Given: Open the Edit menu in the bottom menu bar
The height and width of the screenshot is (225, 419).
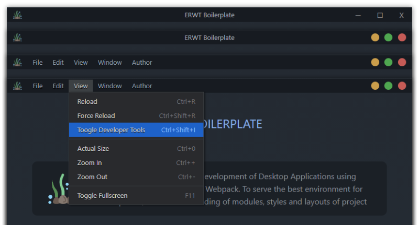Looking at the screenshot, I should (58, 86).
